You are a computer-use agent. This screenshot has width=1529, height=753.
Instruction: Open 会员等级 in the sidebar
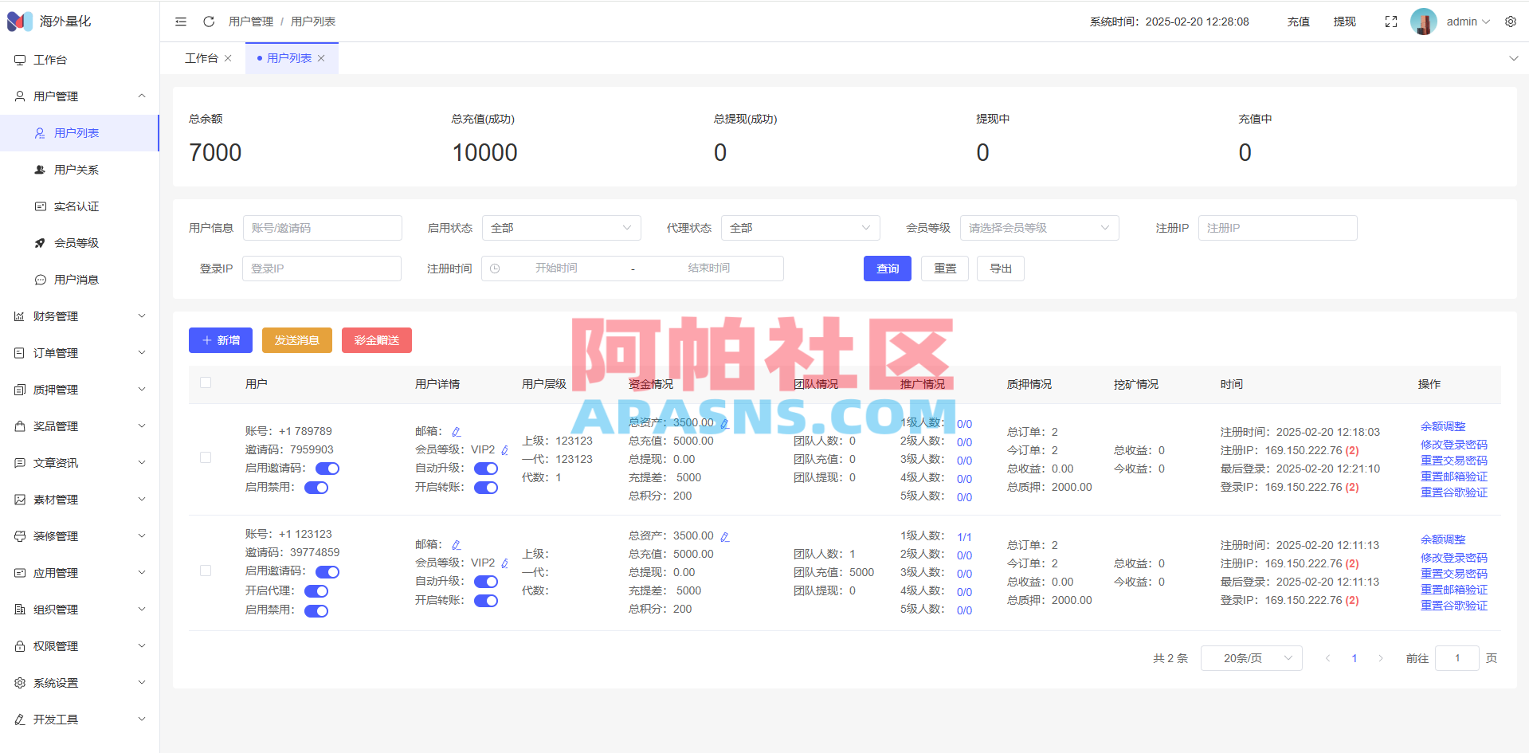point(75,242)
